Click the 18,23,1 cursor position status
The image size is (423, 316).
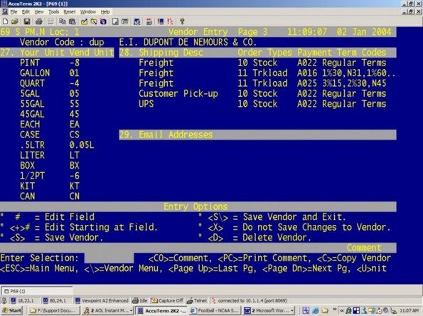coord(22,300)
